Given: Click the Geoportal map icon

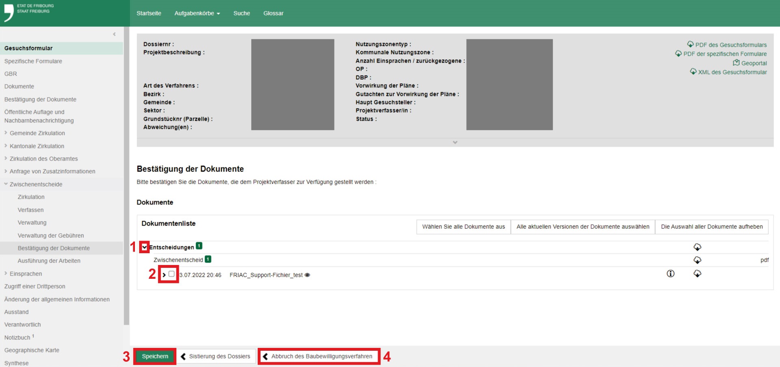Looking at the screenshot, I should point(736,63).
